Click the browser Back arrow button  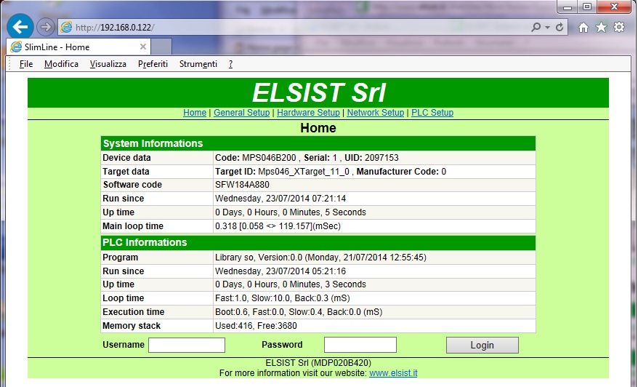(x=20, y=27)
